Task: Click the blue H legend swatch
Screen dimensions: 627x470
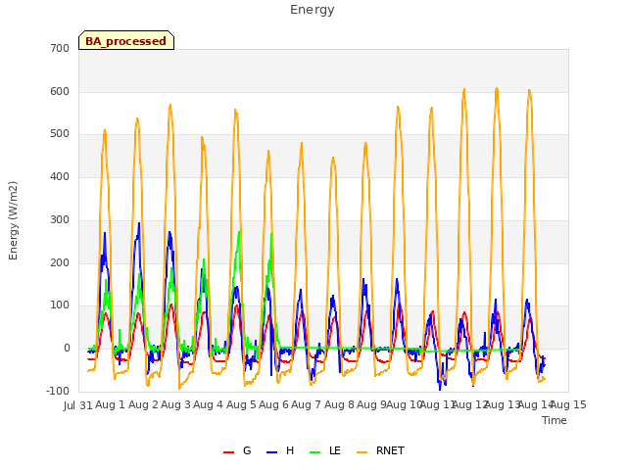Action: click(x=272, y=452)
